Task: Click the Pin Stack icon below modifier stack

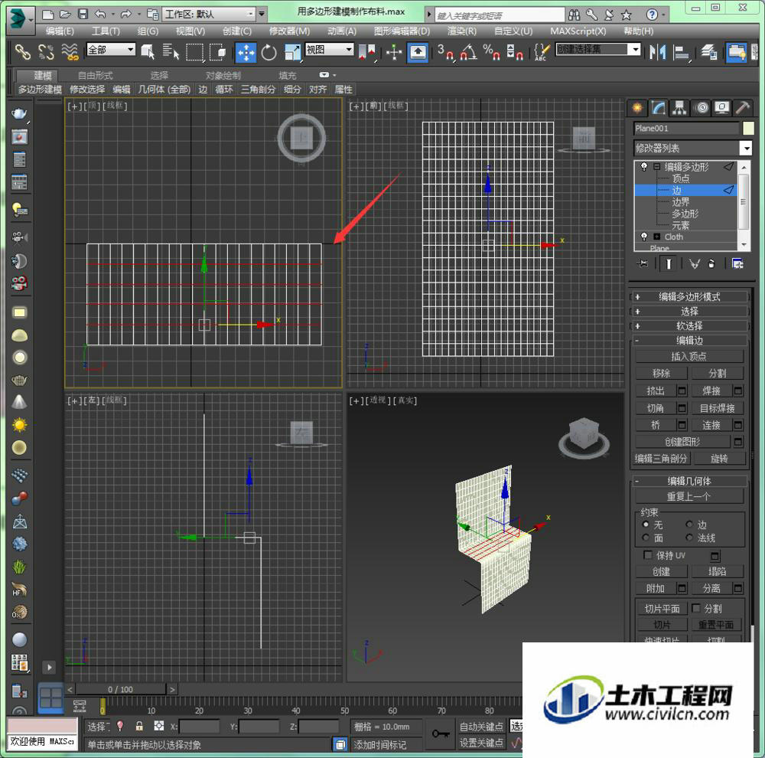Action: coord(643,263)
